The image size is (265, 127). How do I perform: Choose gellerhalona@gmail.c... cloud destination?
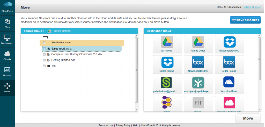coord(167,85)
